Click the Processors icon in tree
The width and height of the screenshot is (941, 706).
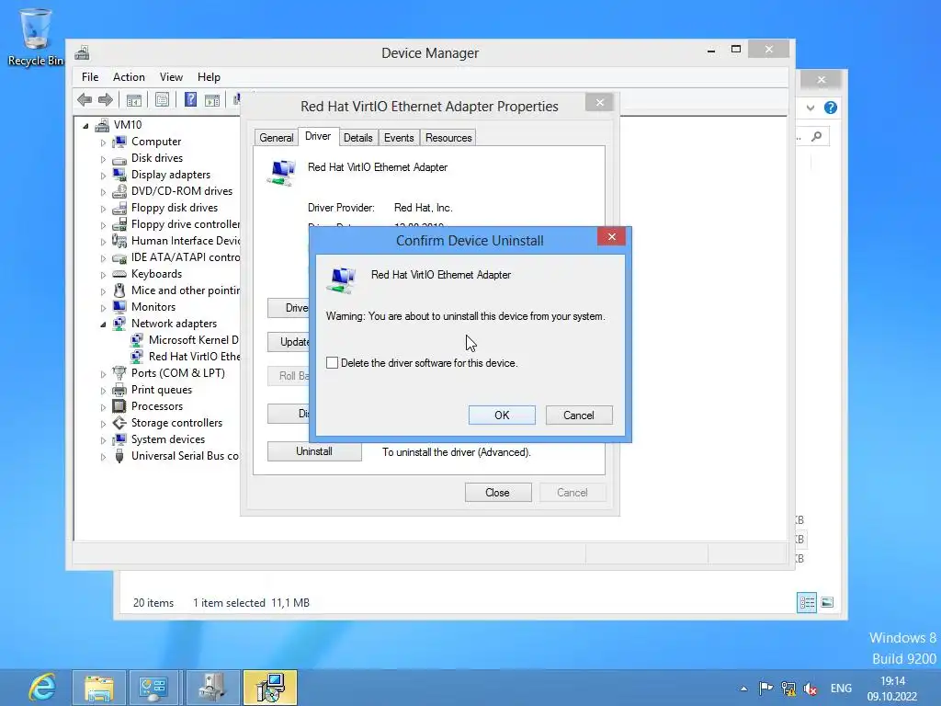[119, 406]
